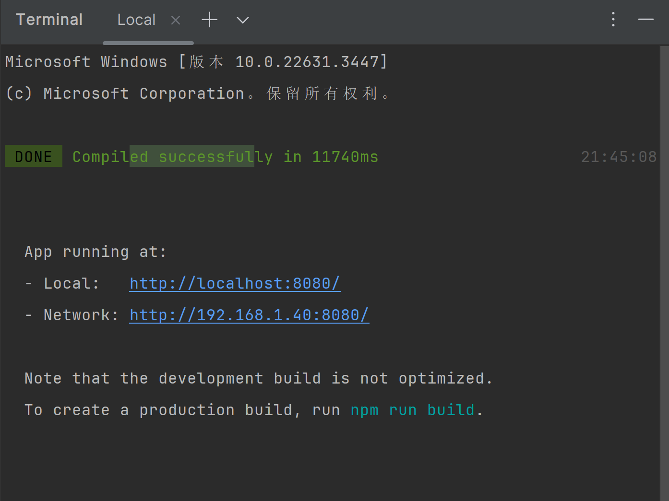Select the Local terminal tab
669x501 pixels.
click(136, 20)
